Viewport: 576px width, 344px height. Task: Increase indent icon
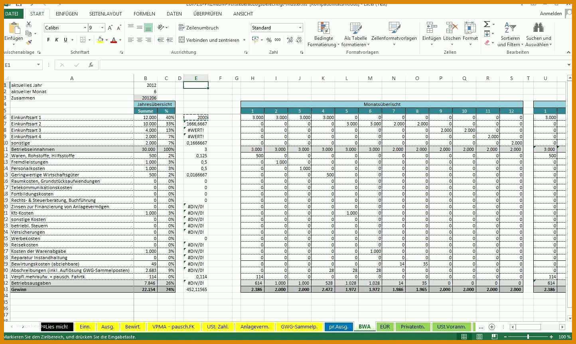click(170, 40)
